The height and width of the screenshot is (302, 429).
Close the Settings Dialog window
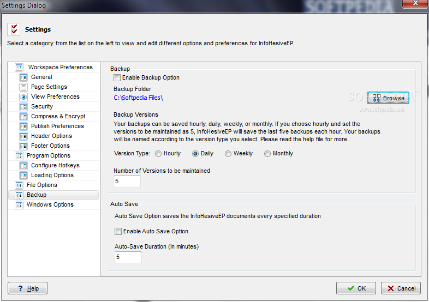[415, 3]
